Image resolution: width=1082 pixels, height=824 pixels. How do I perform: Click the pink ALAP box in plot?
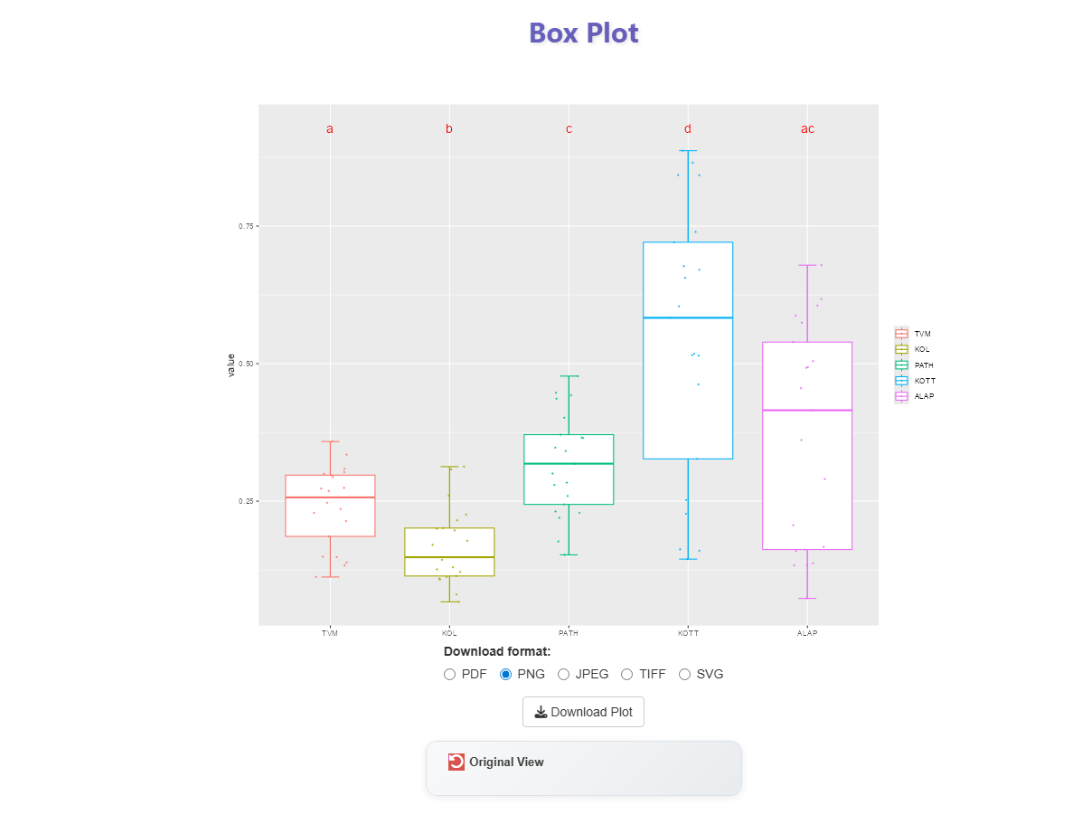[x=807, y=446]
